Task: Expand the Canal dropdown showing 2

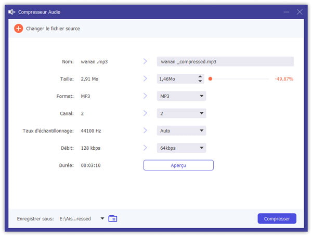Action: click(x=181, y=113)
